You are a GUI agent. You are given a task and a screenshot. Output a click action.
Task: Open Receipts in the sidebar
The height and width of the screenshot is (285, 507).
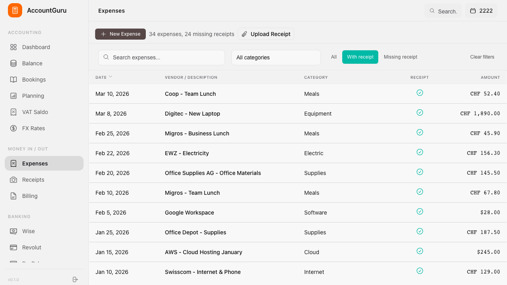44,180
